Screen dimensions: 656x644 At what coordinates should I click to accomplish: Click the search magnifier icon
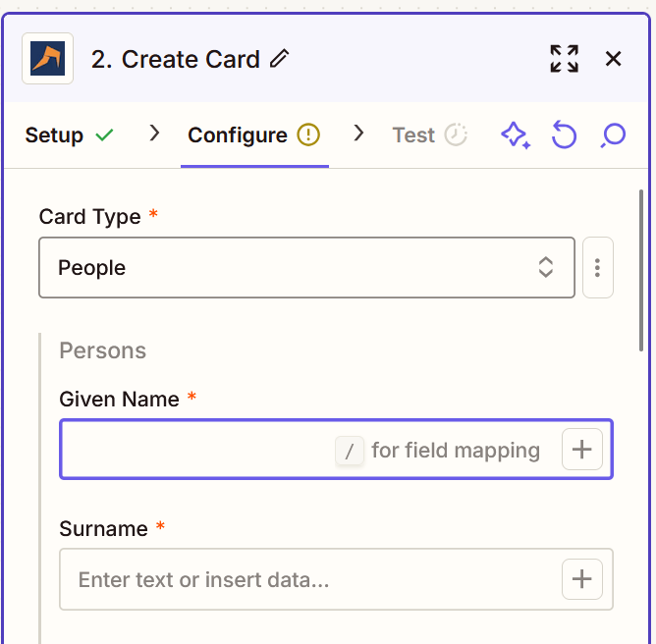[x=613, y=135]
